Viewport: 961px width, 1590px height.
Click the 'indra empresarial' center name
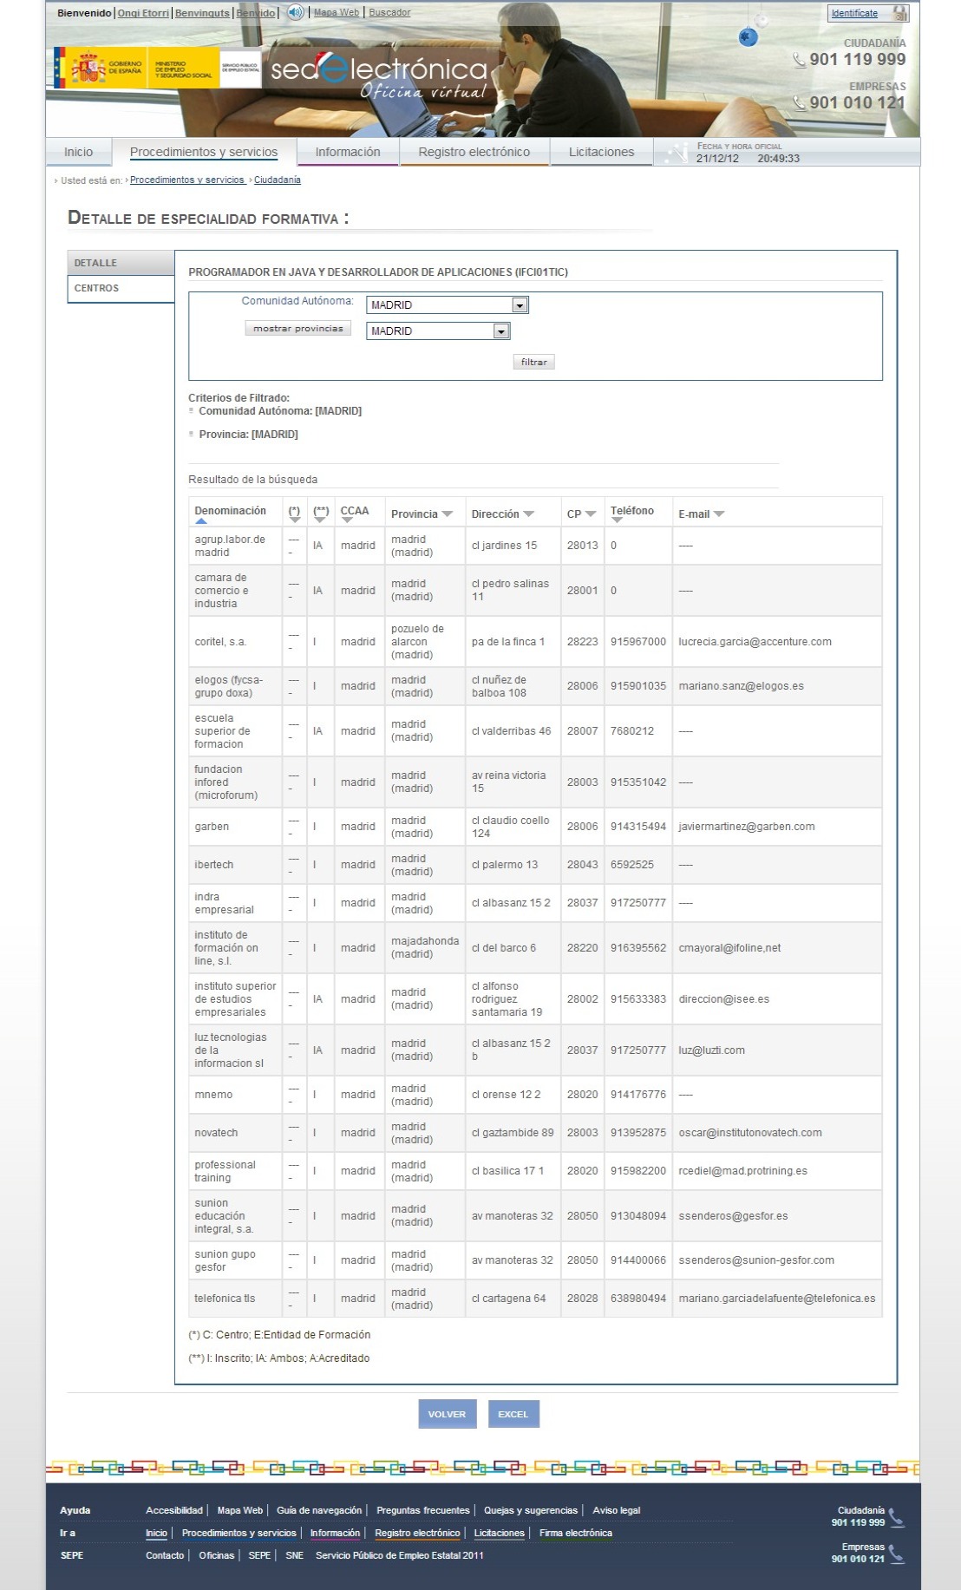[x=224, y=903]
